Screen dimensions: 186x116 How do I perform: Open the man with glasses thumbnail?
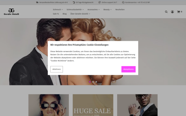(x=137, y=105)
